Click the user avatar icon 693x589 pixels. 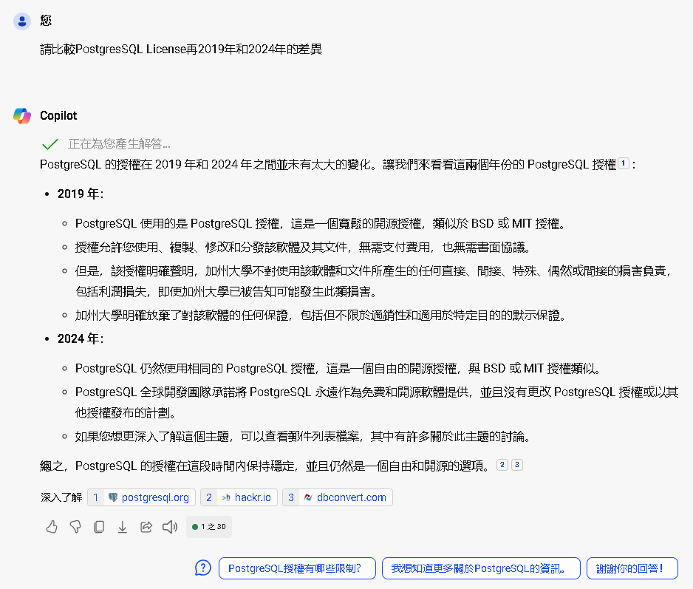[x=22, y=21]
